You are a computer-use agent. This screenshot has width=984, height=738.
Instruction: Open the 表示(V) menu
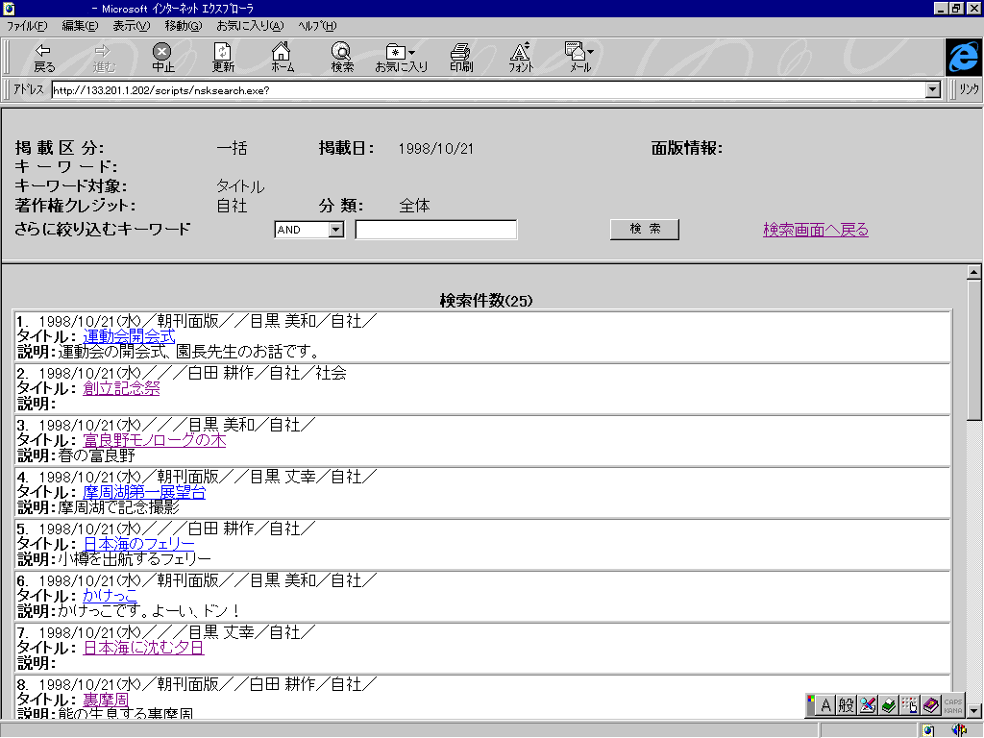pyautogui.click(x=131, y=26)
